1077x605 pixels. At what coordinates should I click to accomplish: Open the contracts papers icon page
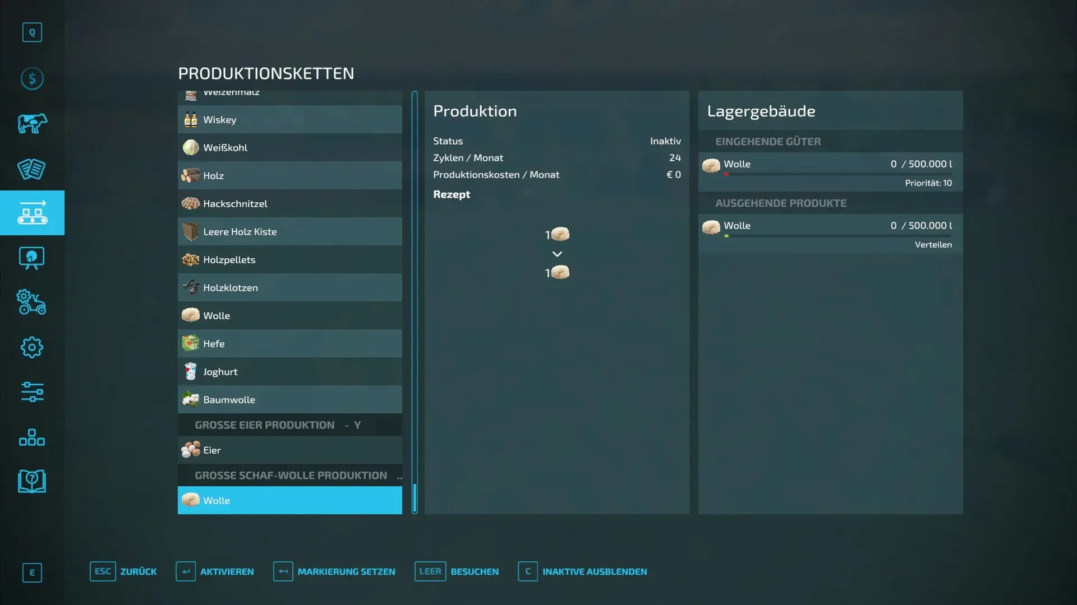pos(32,169)
